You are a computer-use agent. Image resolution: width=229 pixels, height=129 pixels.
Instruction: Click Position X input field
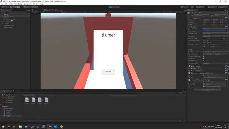[x=207, y=20]
